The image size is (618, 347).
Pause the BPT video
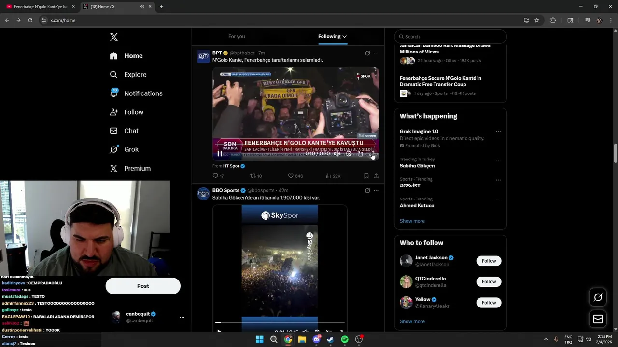(220, 154)
